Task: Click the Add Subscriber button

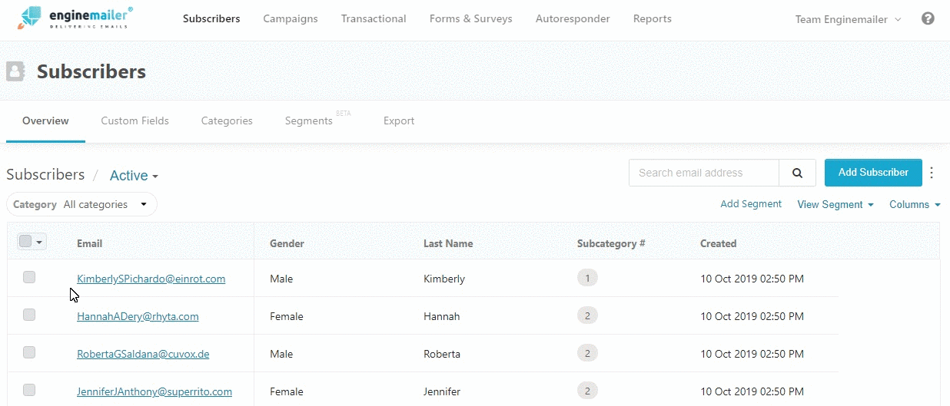Action: [x=872, y=173]
